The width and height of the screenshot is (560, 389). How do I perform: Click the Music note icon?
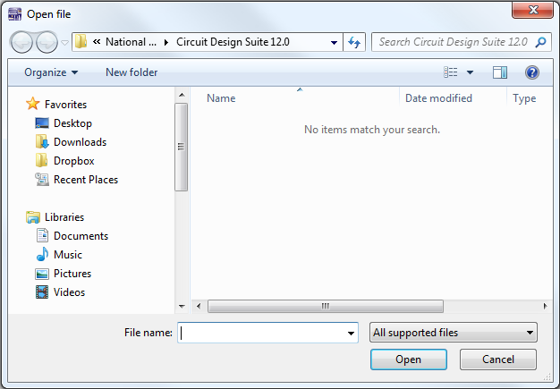click(x=42, y=254)
